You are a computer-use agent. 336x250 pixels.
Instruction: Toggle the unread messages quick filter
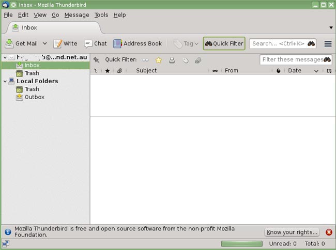pyautogui.click(x=145, y=60)
